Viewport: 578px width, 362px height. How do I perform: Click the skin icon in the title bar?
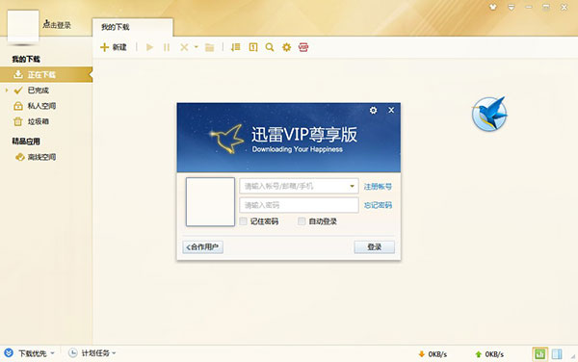[x=493, y=7]
